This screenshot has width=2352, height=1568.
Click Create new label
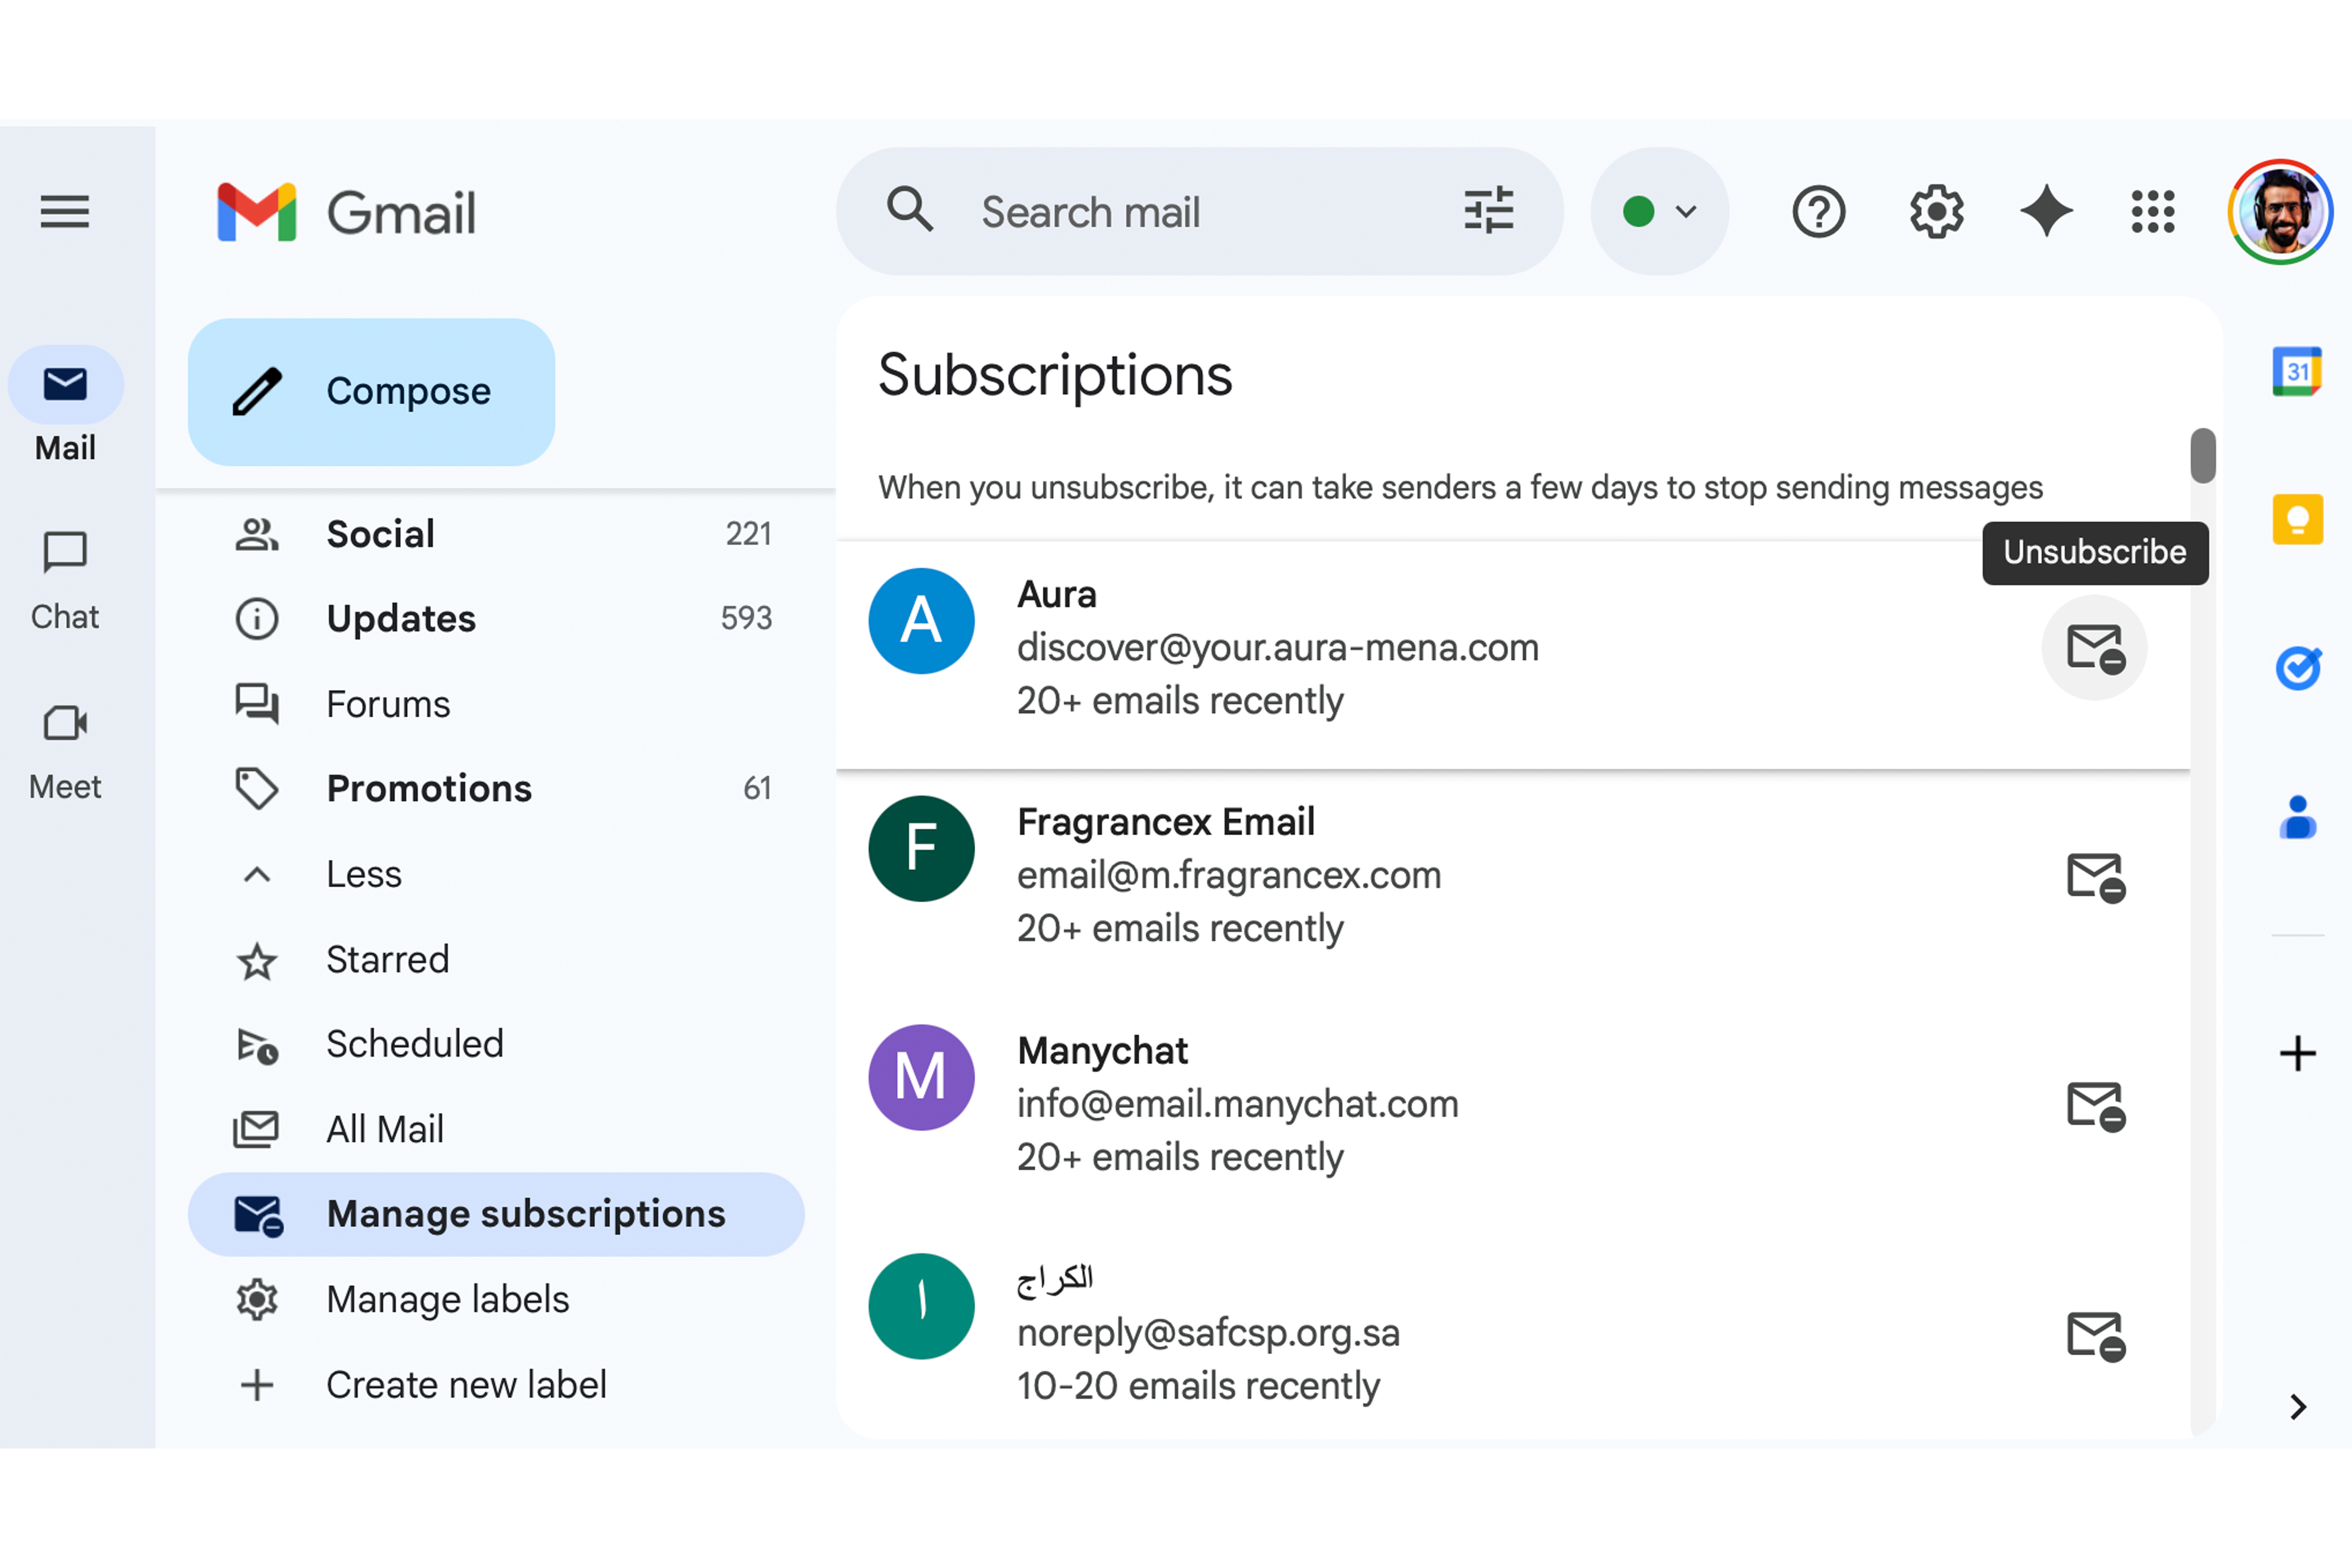(x=465, y=1385)
